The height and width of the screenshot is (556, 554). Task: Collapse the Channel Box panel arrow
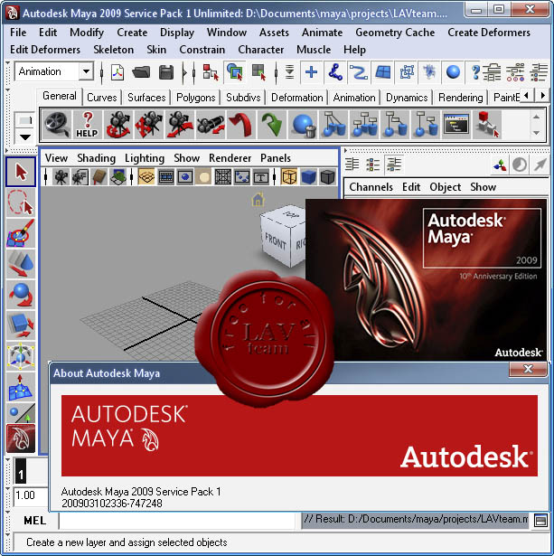[345, 151]
